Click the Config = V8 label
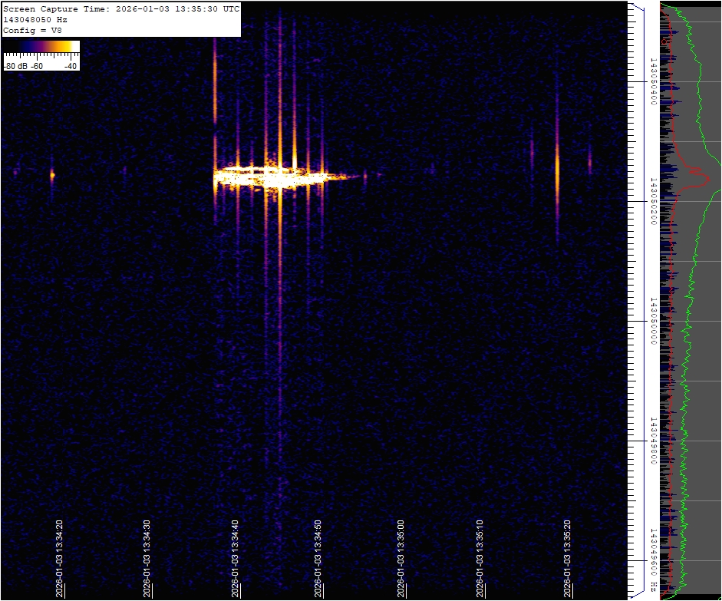This screenshot has height=601, width=722. 32,30
